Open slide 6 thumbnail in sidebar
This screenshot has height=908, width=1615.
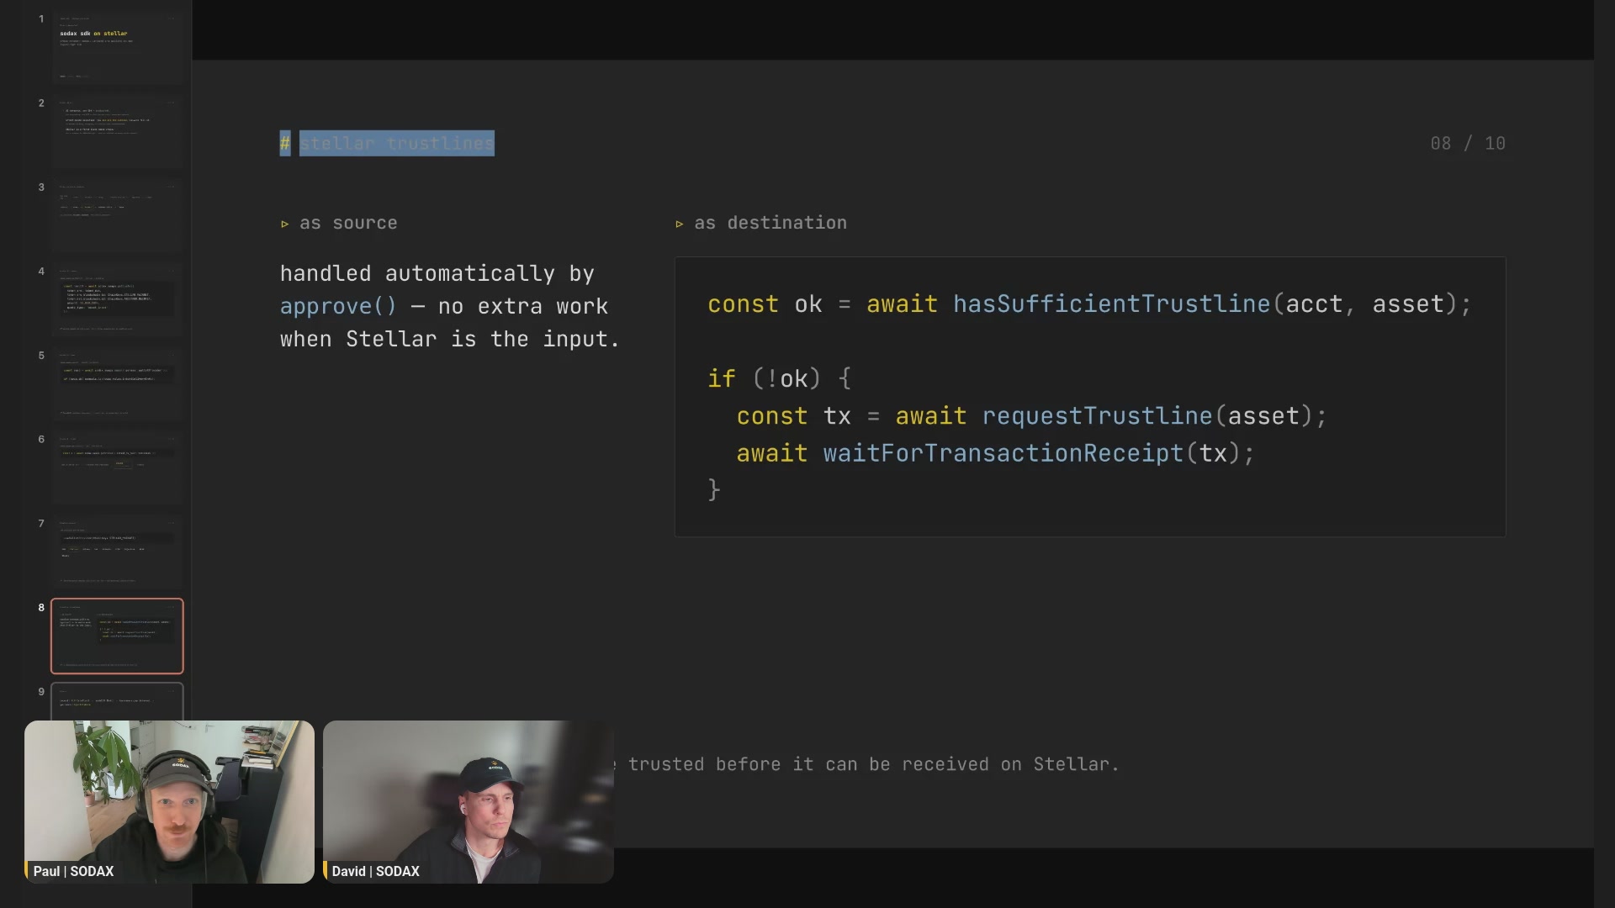(x=117, y=467)
